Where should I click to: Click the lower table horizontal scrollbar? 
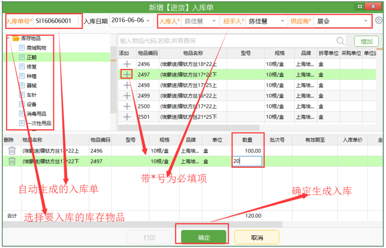point(142,224)
